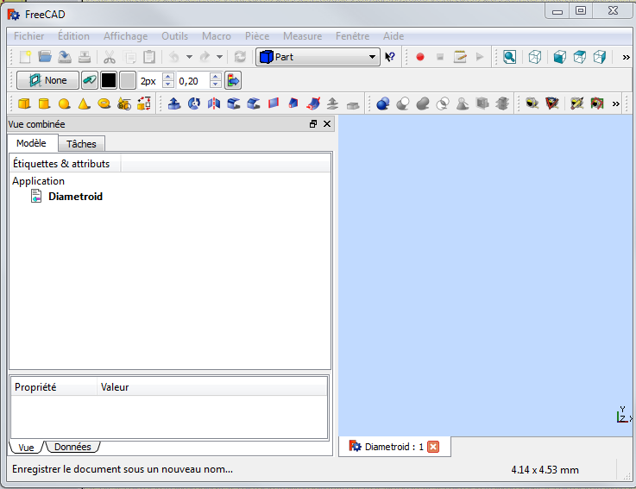Click the Étiquettes & attributs column header

coord(65,163)
